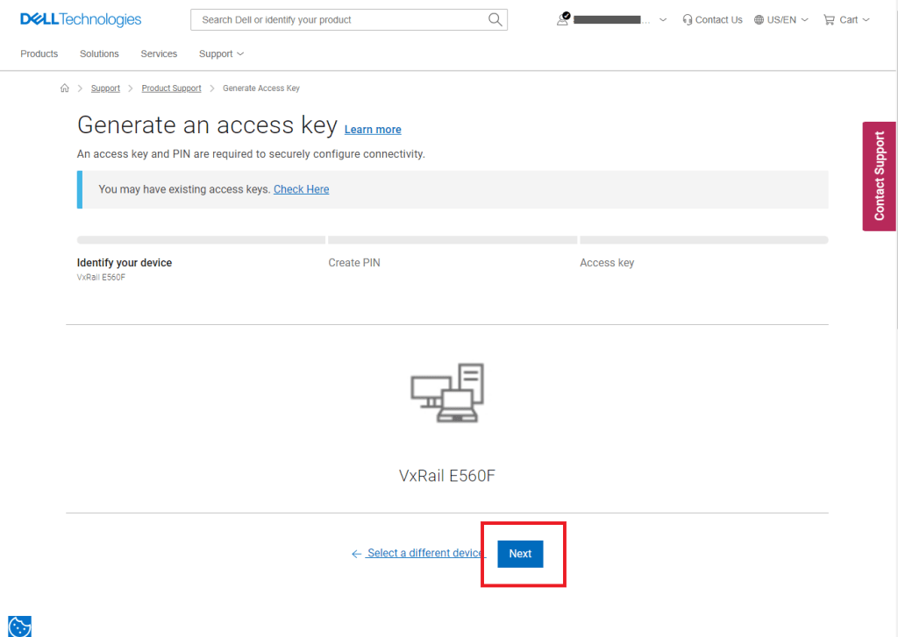Open the Check Here link

pos(301,189)
